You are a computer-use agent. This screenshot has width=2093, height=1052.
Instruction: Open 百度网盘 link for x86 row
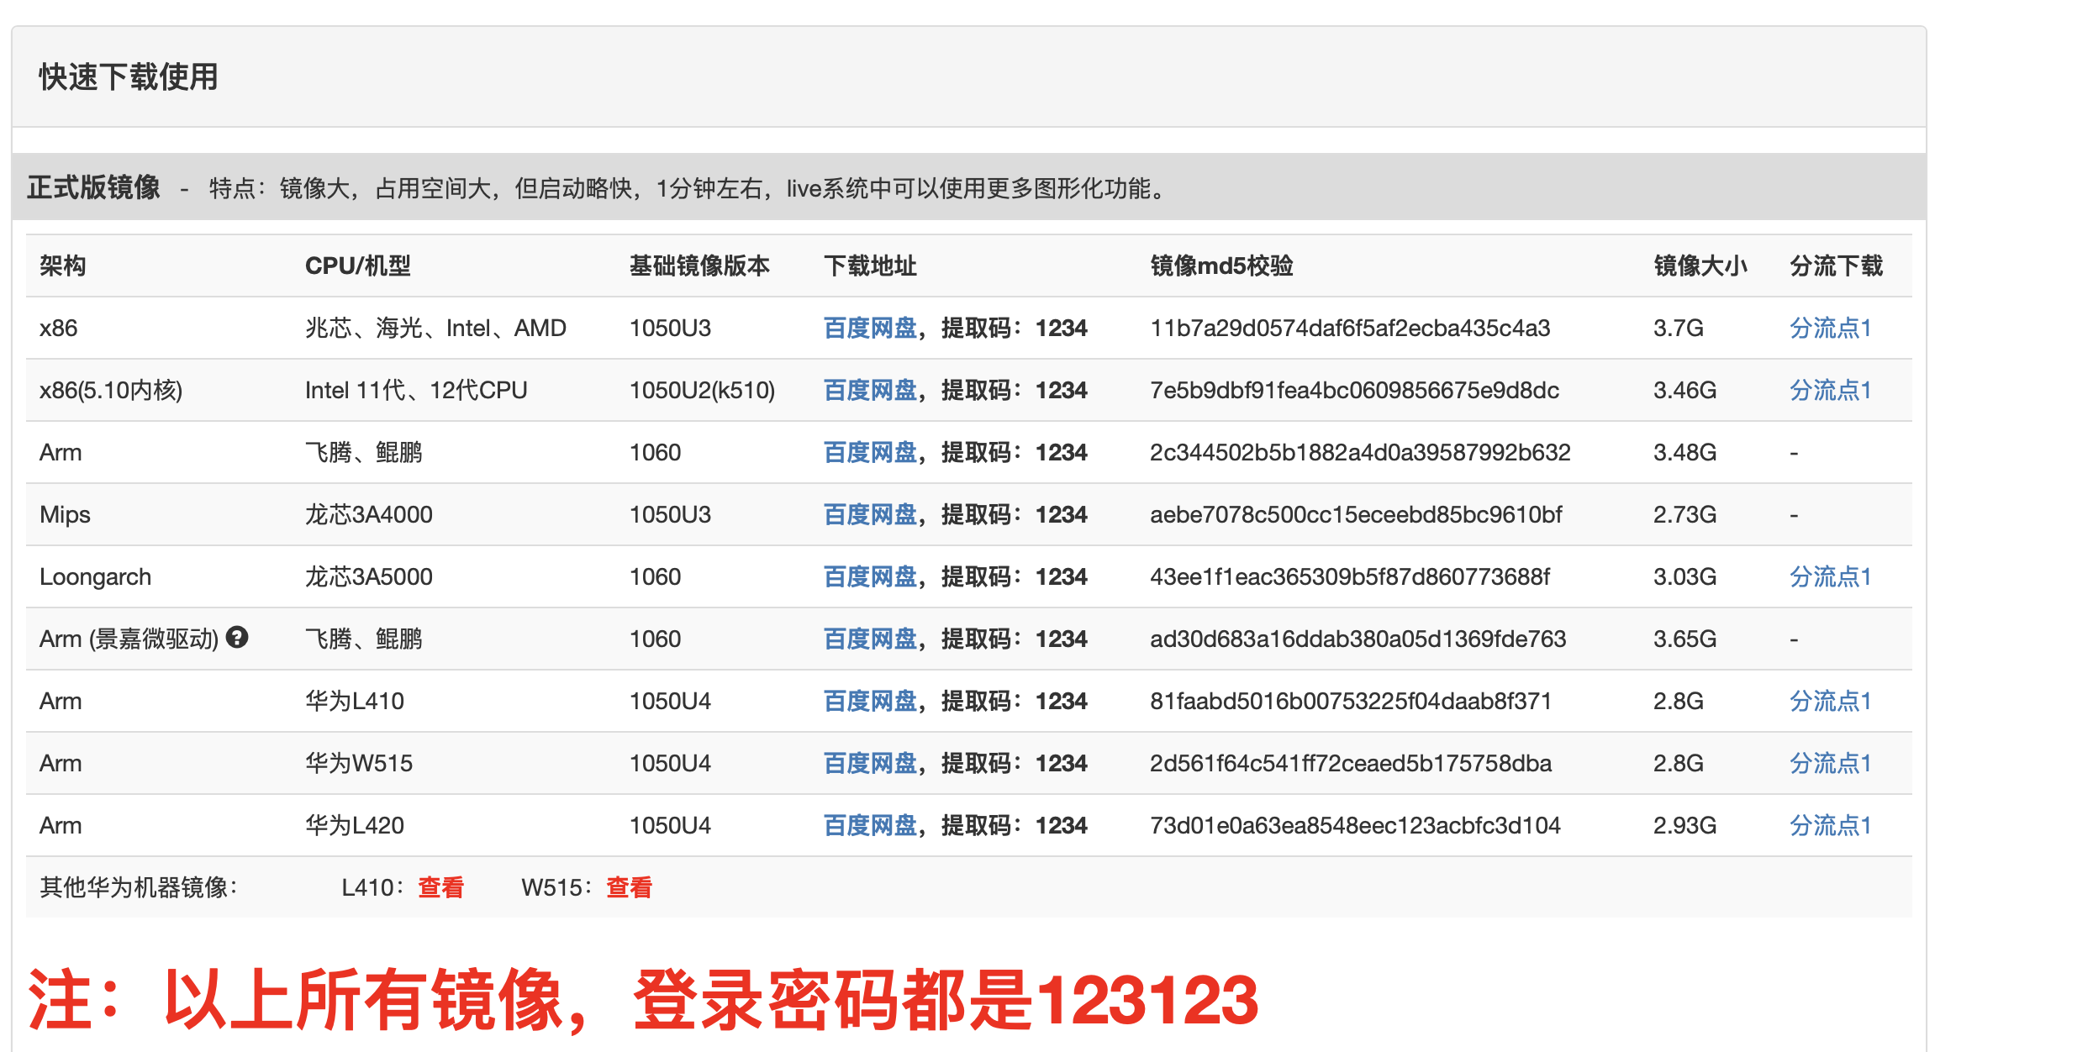point(869,329)
